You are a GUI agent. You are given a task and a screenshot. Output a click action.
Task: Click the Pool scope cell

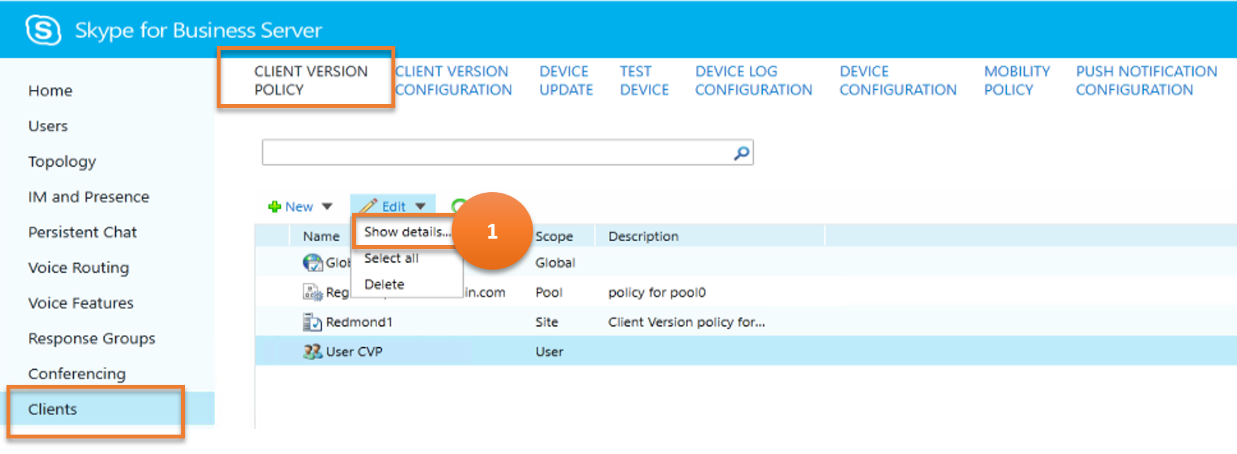pos(549,292)
